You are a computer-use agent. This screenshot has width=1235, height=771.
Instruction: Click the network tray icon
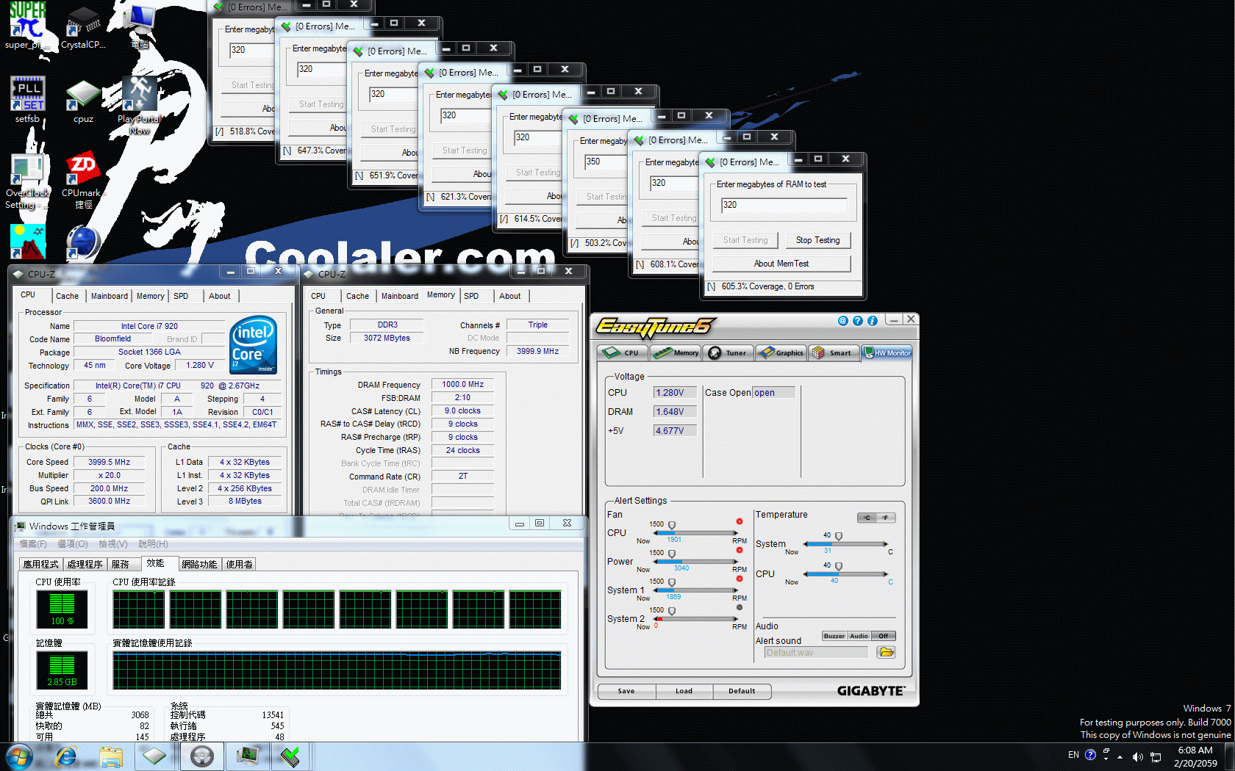click(x=1156, y=756)
